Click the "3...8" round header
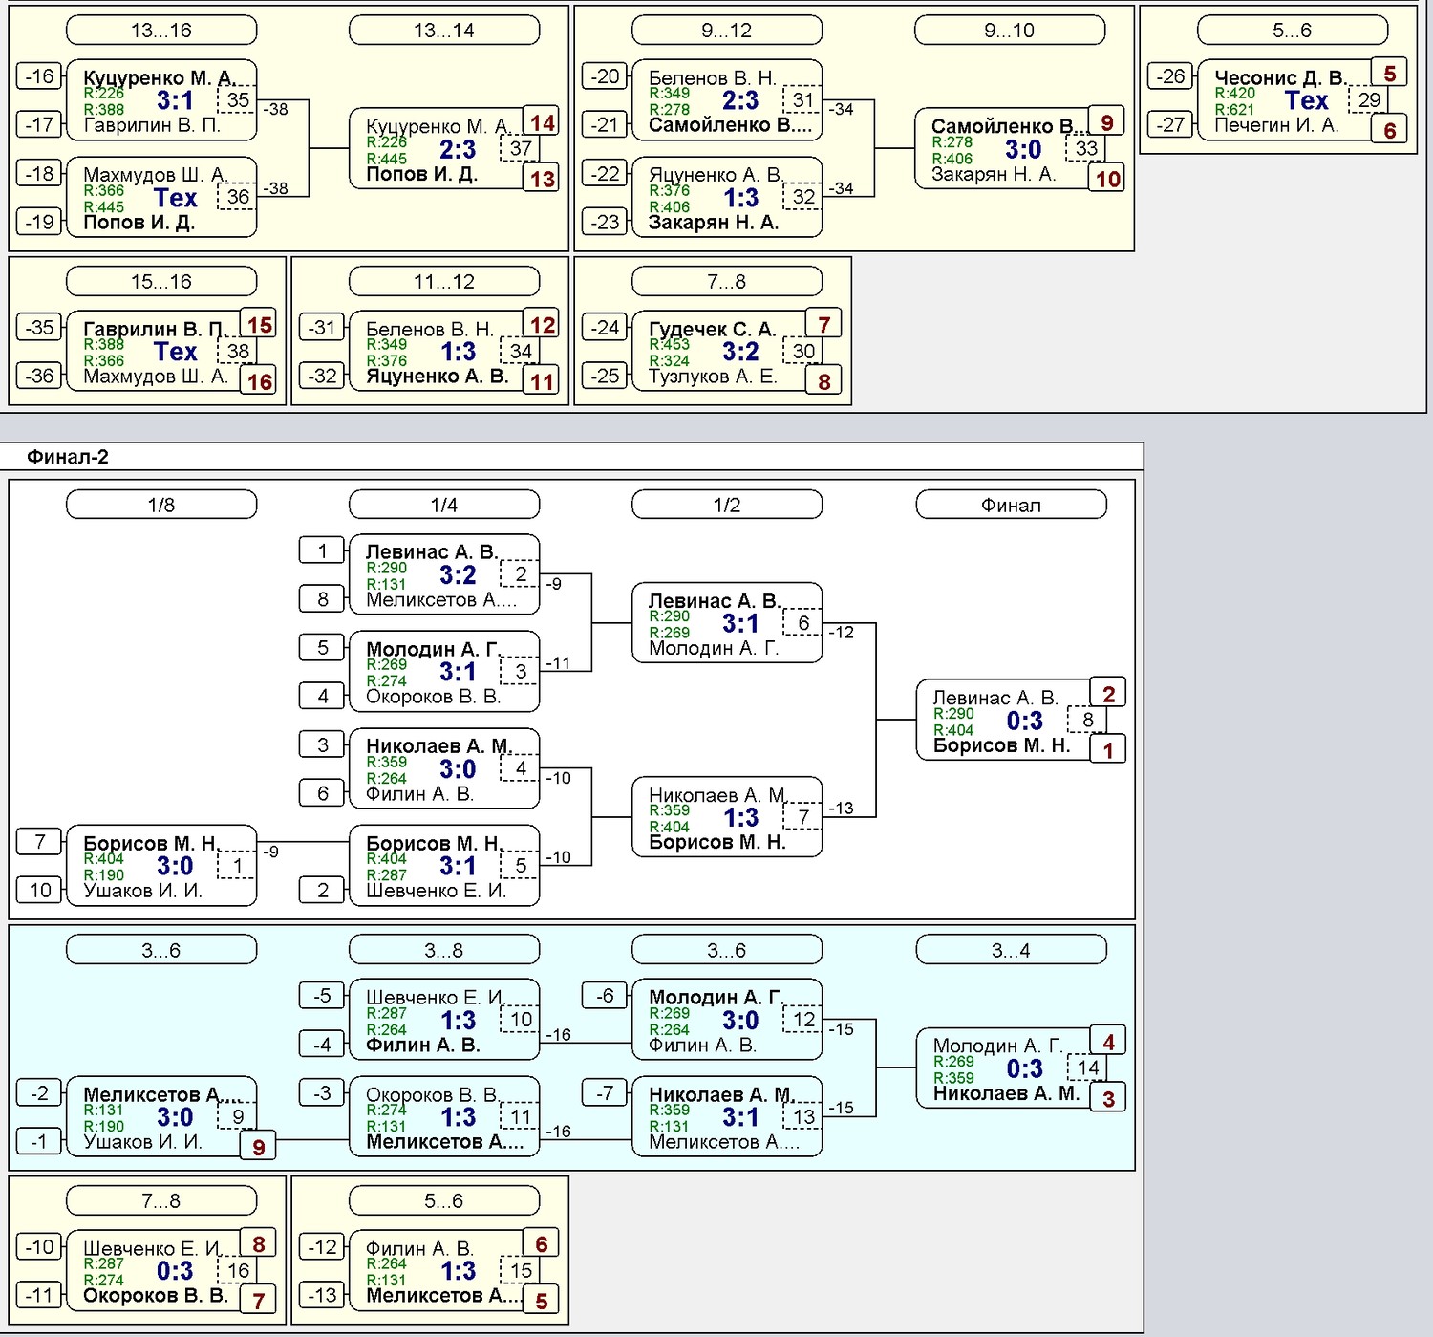 444,950
